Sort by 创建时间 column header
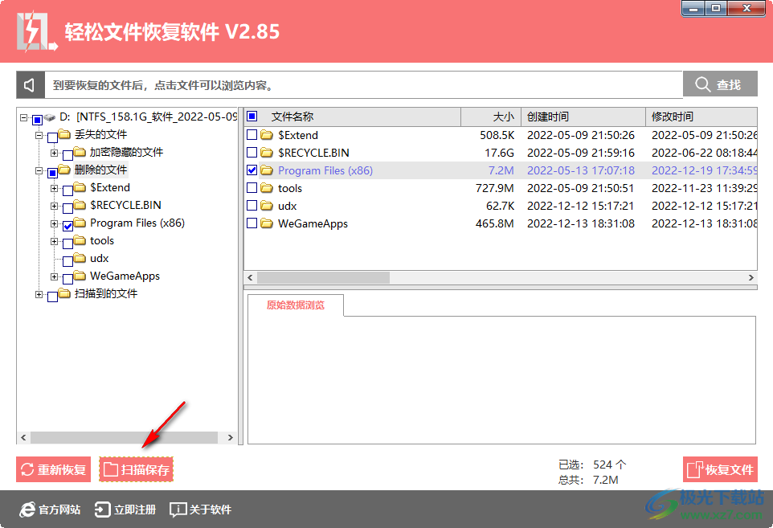This screenshot has width=773, height=528. point(582,117)
